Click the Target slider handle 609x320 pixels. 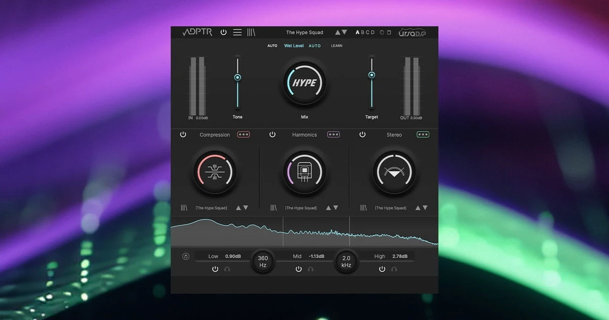click(371, 75)
